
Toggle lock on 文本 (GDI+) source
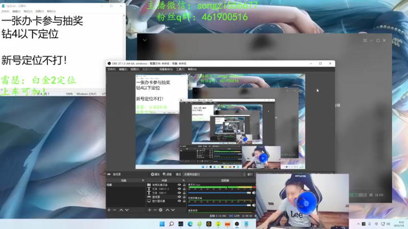[184, 193]
